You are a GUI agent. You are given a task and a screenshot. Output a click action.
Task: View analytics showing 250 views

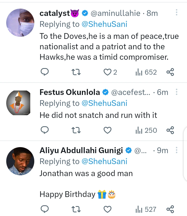(146, 130)
